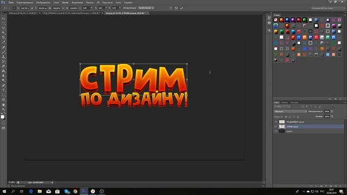Open the Interpolation dropdown in options bar

click(x=146, y=8)
